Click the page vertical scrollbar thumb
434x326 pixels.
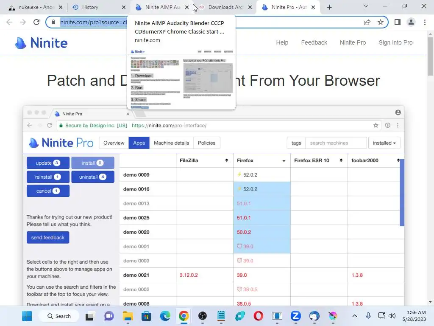[x=430, y=56]
